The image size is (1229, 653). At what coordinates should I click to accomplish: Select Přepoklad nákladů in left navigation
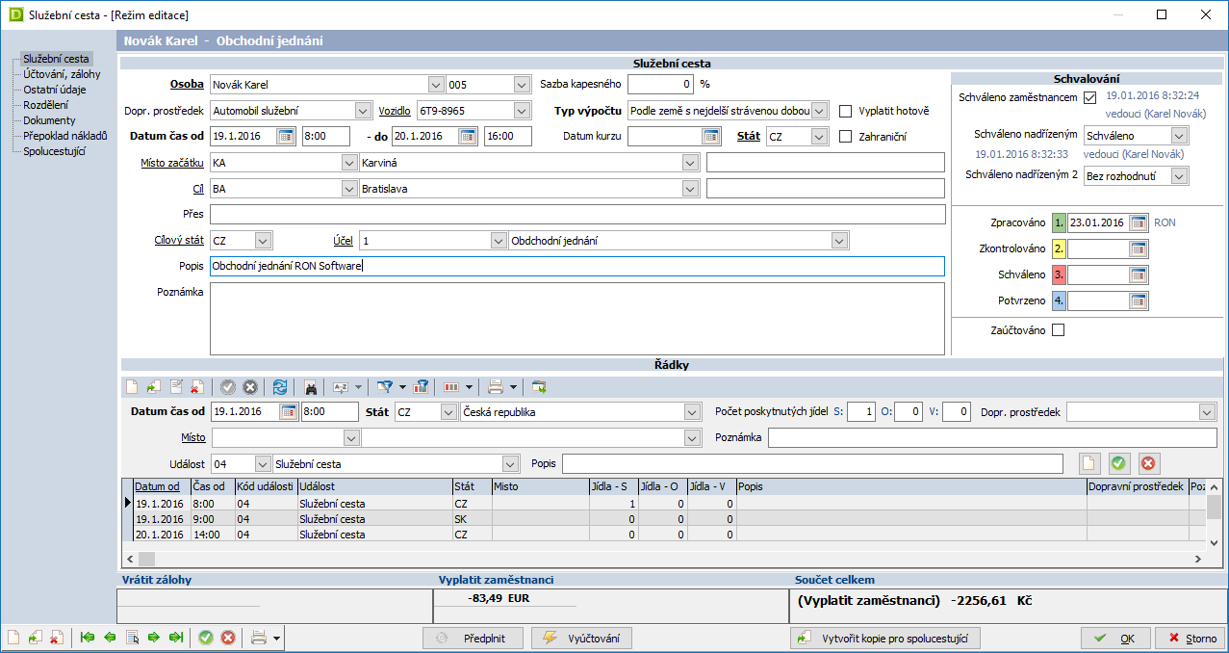coord(65,136)
